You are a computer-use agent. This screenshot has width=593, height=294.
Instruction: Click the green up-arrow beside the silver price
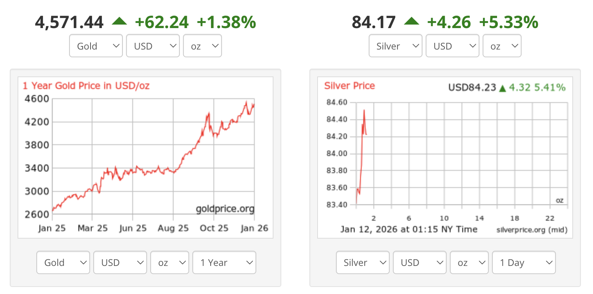tap(412, 21)
